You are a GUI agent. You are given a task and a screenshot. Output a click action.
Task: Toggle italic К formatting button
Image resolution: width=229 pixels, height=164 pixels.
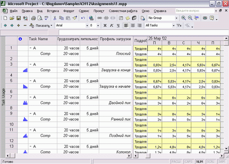pyautogui.click(x=111, y=26)
